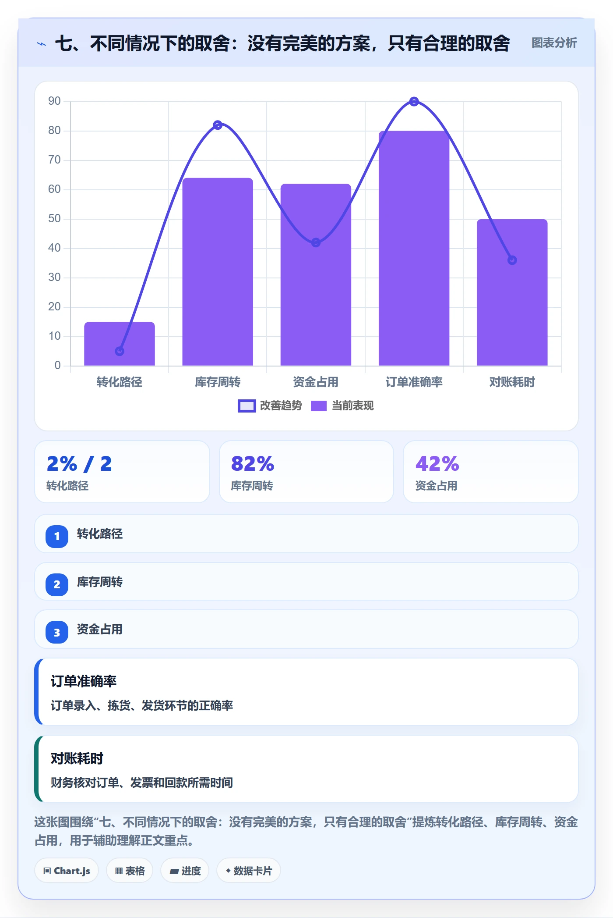The width and height of the screenshot is (613, 918).
Task: Click the 订单准确率 bar in the chart
Action: [414, 248]
